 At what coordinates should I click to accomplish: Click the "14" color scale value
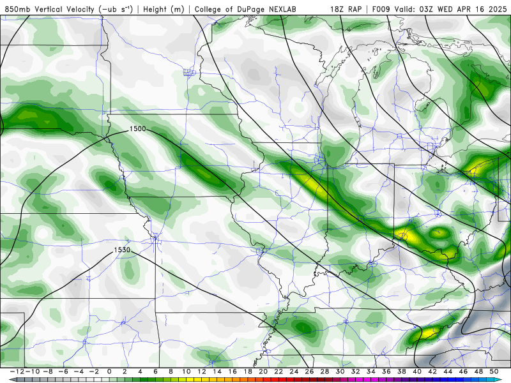pos(217,372)
